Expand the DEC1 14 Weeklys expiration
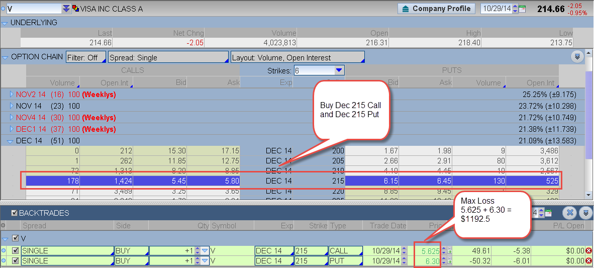594x268 pixels. click(12, 129)
